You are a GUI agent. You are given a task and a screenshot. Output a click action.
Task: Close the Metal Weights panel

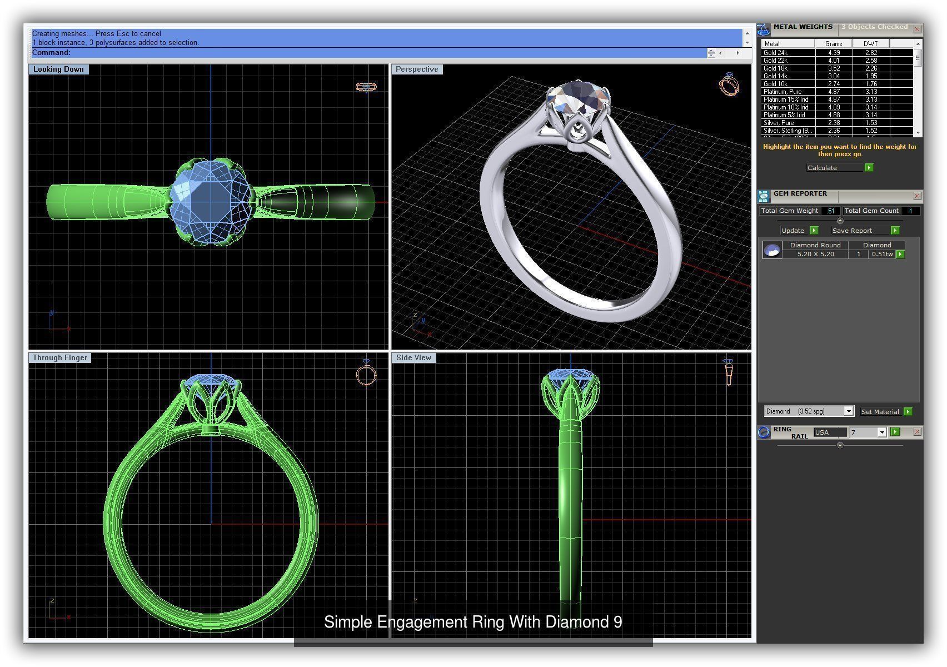(917, 29)
